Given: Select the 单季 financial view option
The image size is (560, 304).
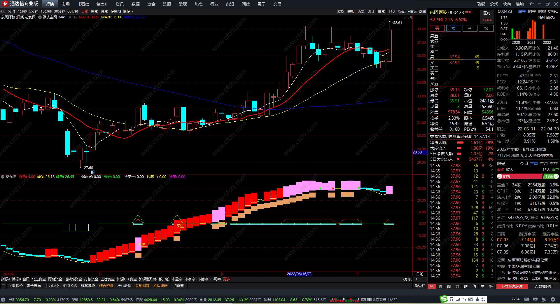Looking at the screenshot, I should click(522, 11).
